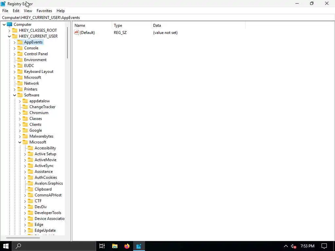Expand the Active Setup key
Viewport: 335px width, 251px height.
point(25,154)
